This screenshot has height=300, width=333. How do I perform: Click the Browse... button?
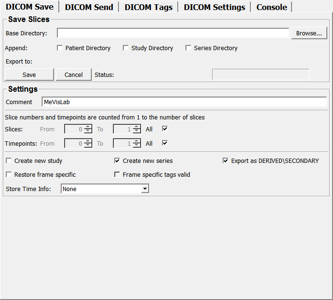[309, 33]
